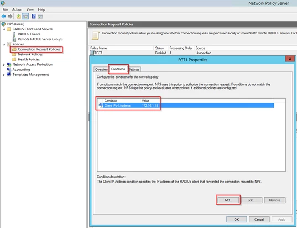Click the Condition column header
Image resolution: width=297 pixels, height=228 pixels.
122,101
